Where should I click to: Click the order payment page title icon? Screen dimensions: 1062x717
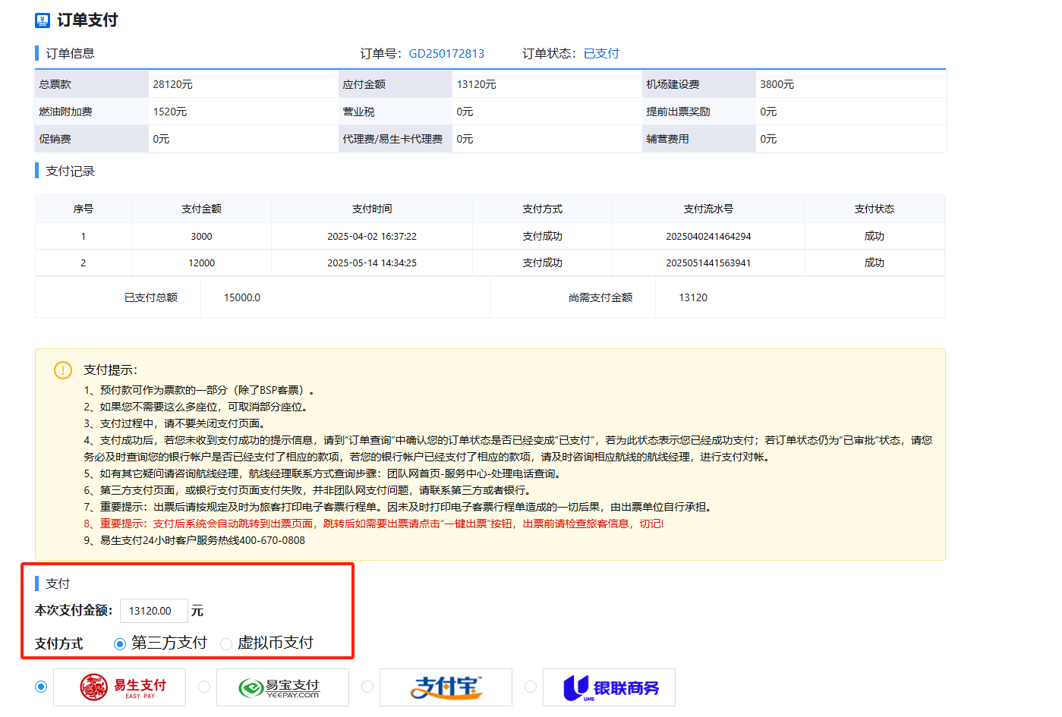point(43,20)
